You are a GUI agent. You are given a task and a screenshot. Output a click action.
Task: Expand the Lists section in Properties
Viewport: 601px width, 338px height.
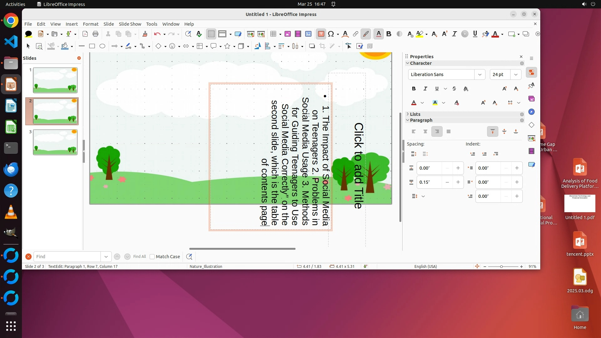click(x=415, y=114)
